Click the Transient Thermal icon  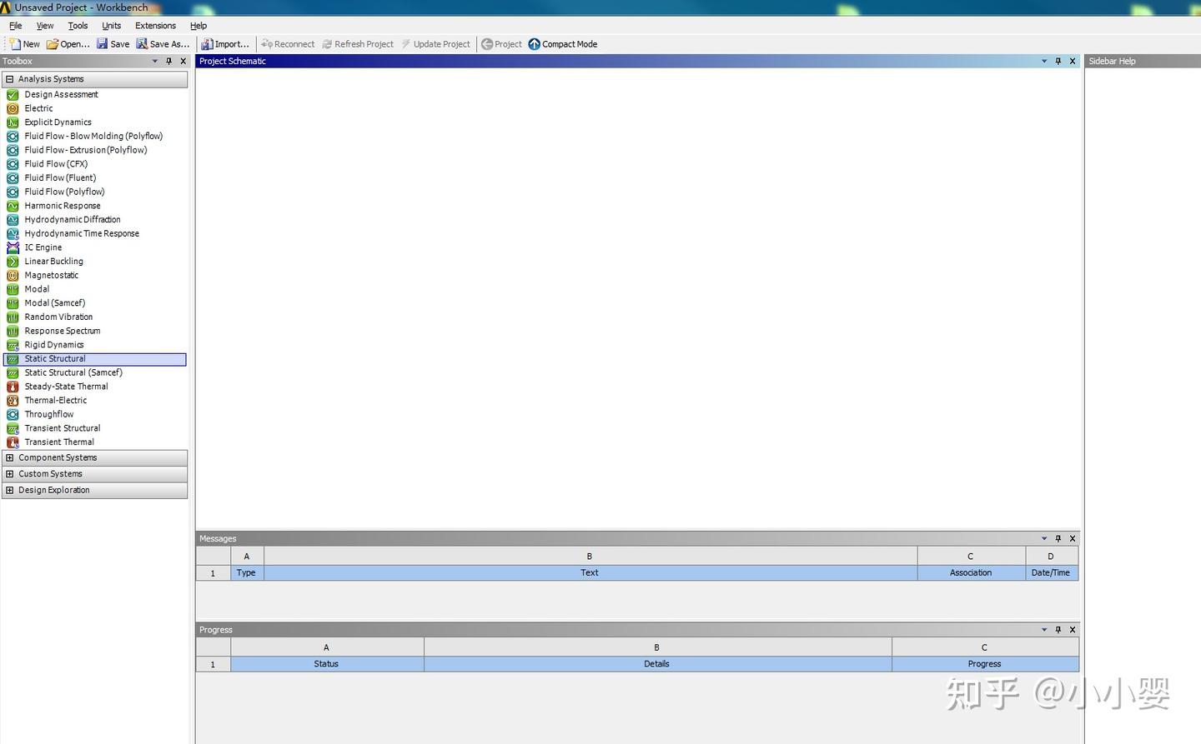[x=13, y=442]
